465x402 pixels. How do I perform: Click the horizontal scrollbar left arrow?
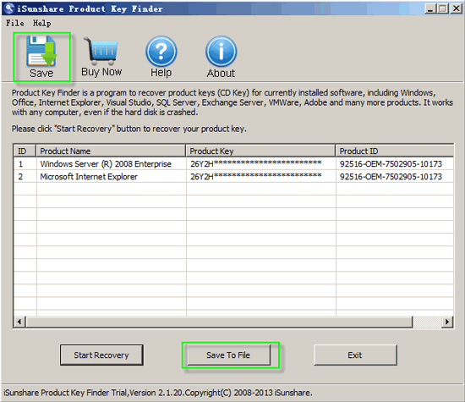point(19,322)
